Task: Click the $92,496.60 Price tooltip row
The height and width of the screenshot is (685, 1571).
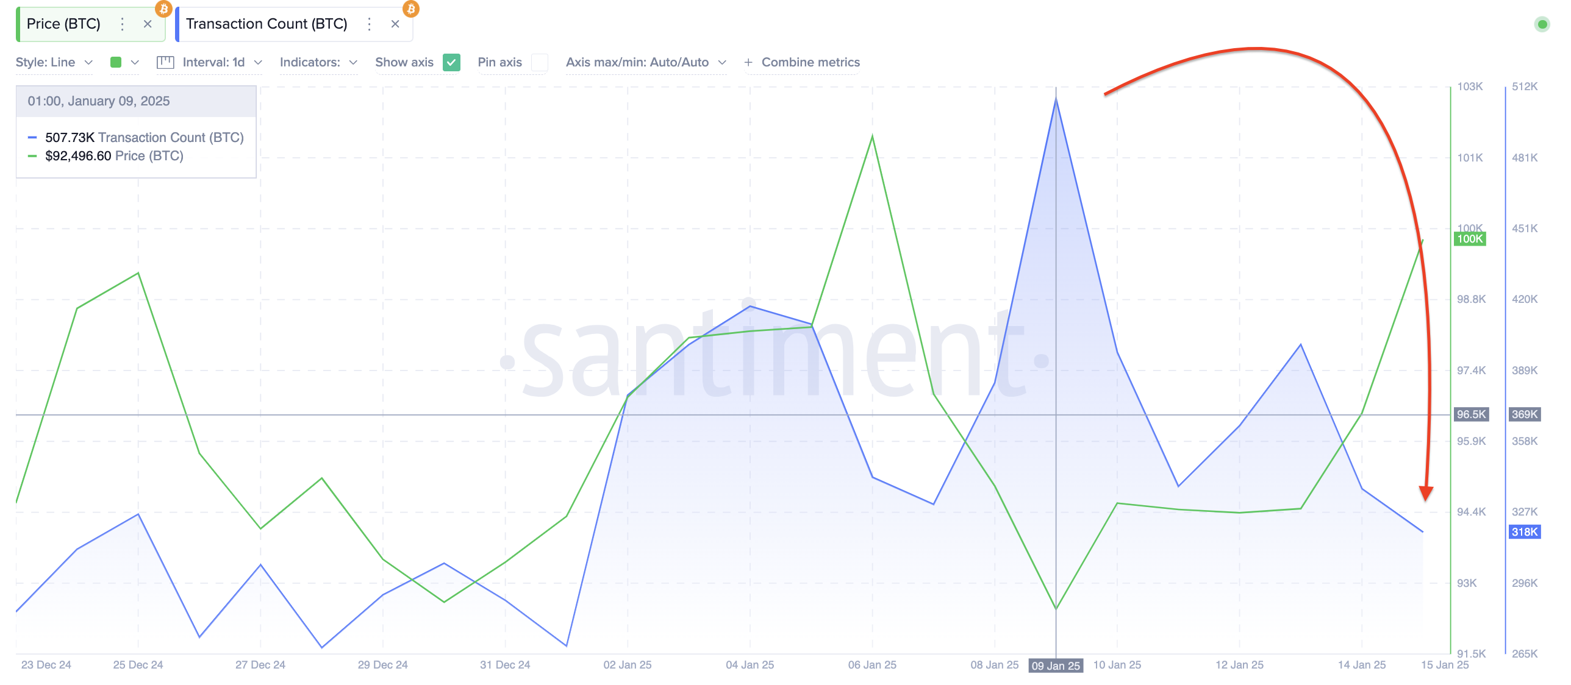Action: click(106, 156)
